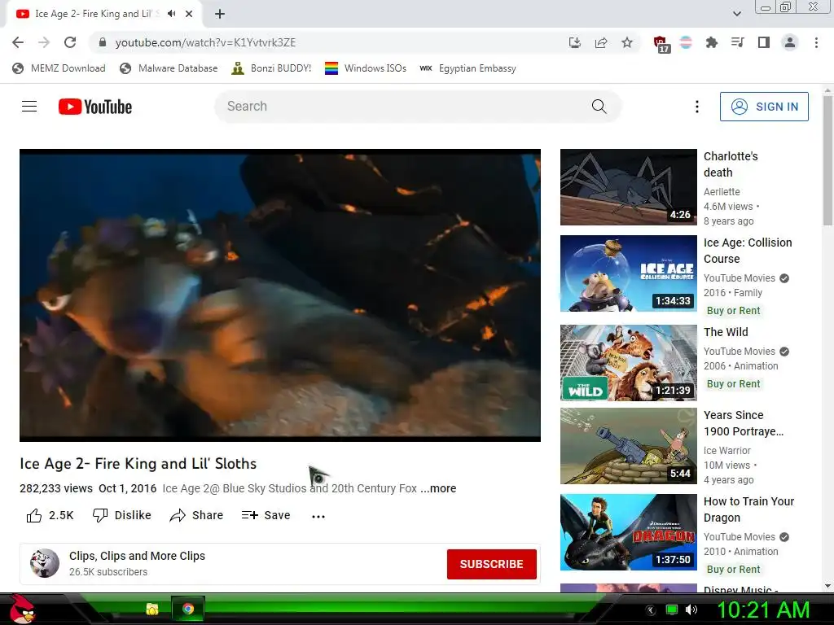This screenshot has width=834, height=625.
Task: Open the Clips, Clips and More Clips channel name
Action: pos(137,556)
